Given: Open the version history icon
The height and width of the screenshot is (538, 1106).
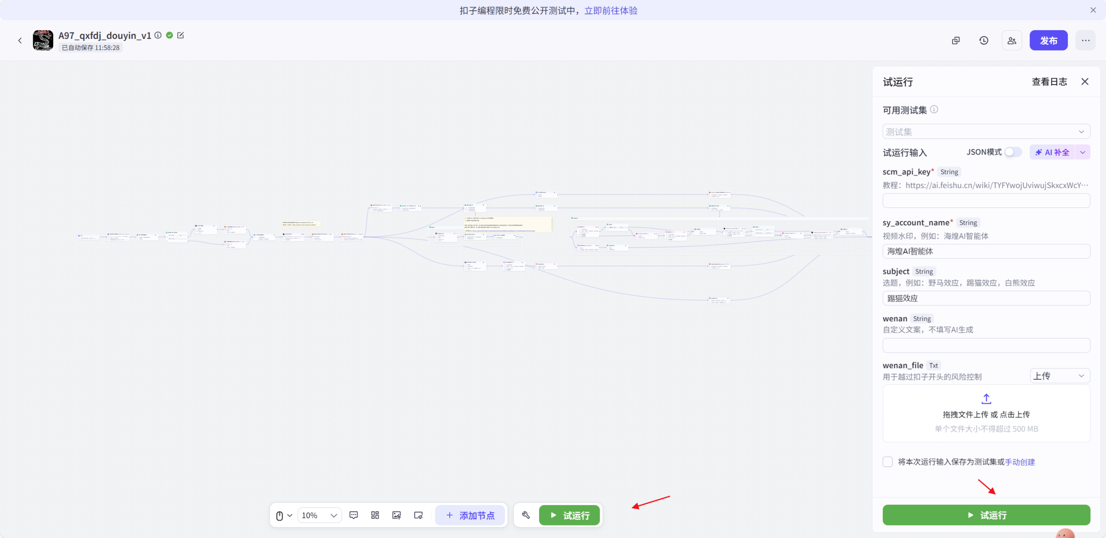Looking at the screenshot, I should (x=983, y=40).
